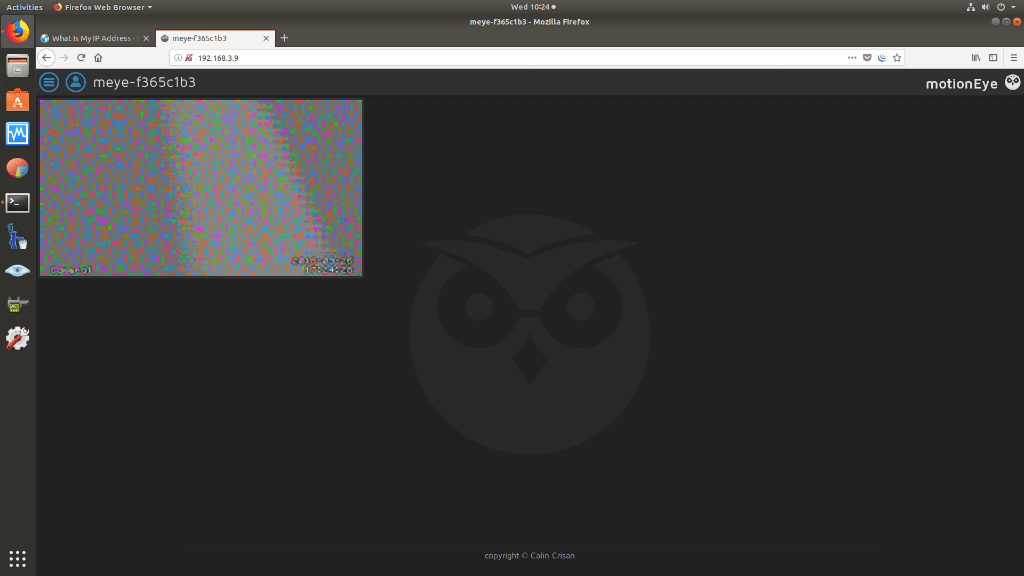Viewport: 1024px width, 576px height.
Task: Open Firefox from the Ubuntu dock
Action: pos(18,31)
